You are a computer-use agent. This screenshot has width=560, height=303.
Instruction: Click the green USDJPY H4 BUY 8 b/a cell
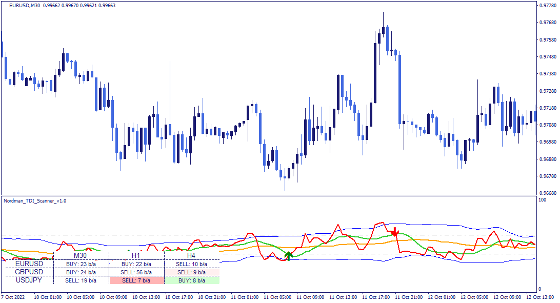click(192, 280)
